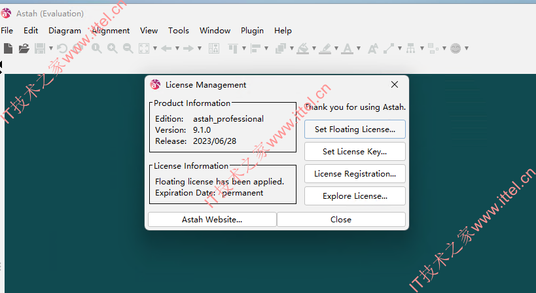Screen dimensions: 536x293
Task: Open the Help menu
Action: click(x=283, y=31)
